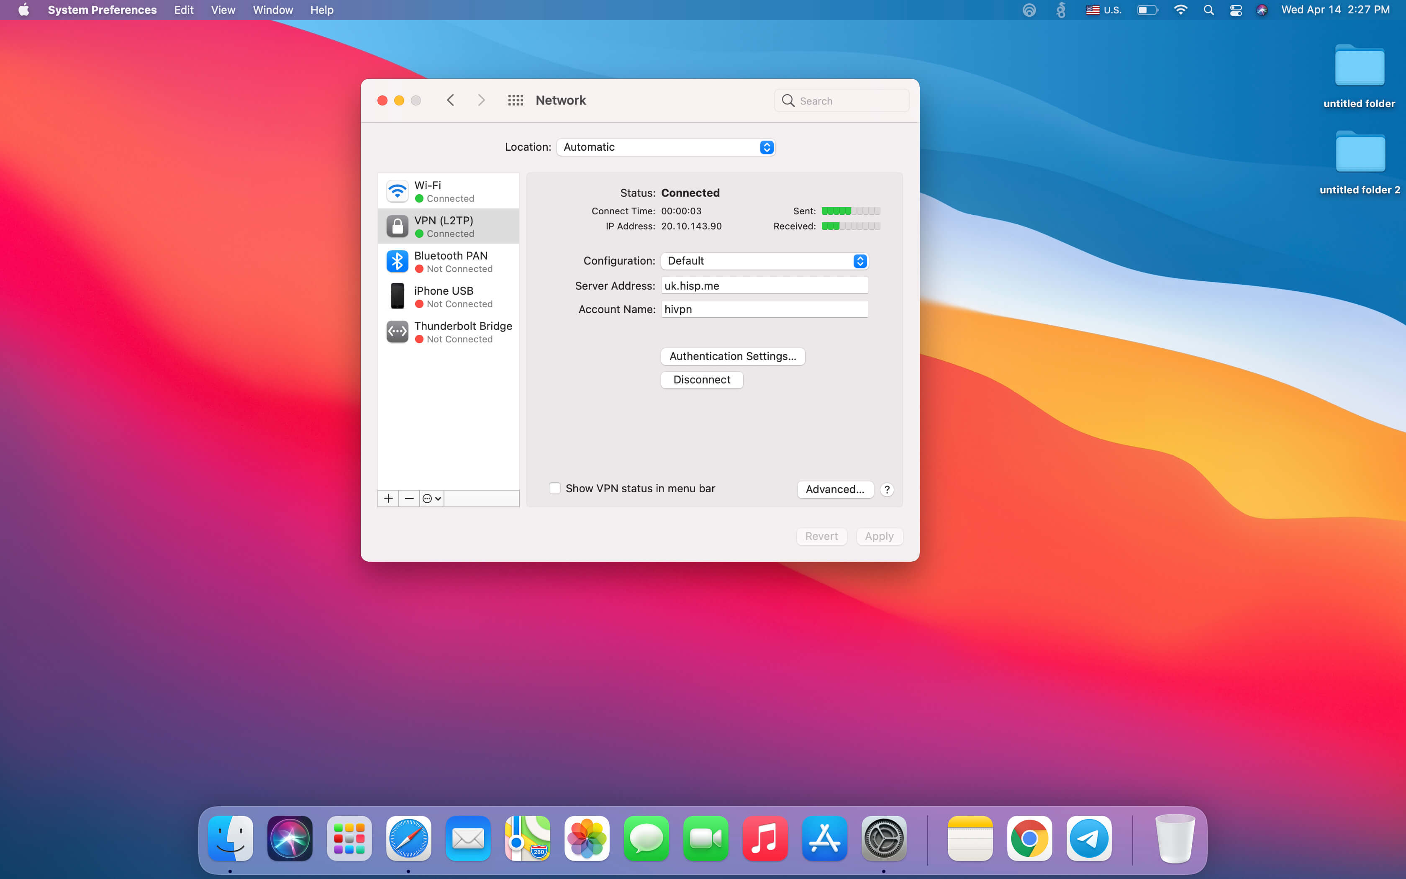The height and width of the screenshot is (879, 1406).
Task: Enable Show VPN status in menu bar
Action: click(555, 488)
